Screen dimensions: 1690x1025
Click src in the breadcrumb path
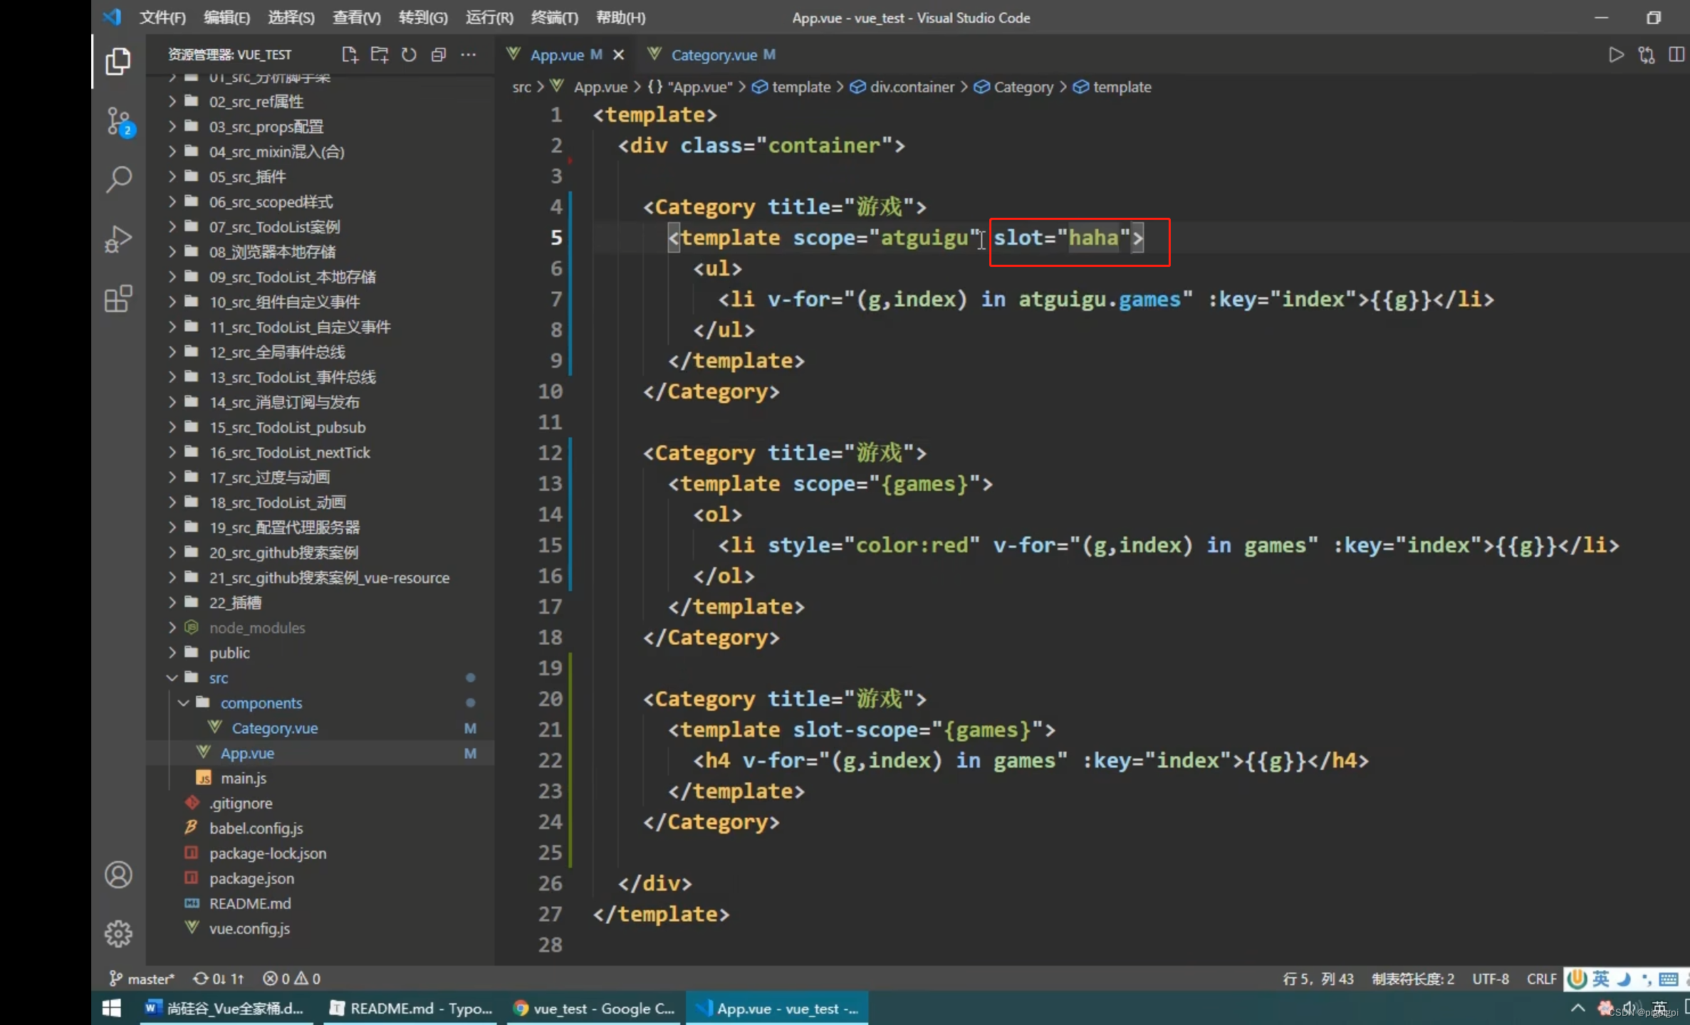point(522,87)
